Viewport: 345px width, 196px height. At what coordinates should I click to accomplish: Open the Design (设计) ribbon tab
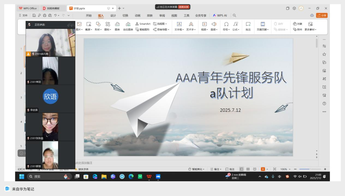pyautogui.click(x=113, y=16)
